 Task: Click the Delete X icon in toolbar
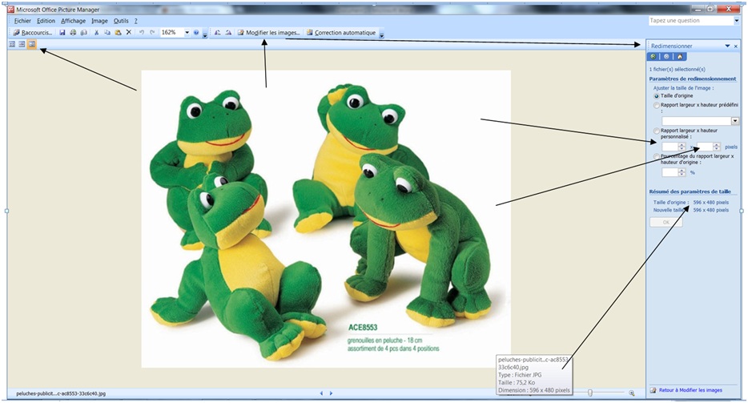(x=128, y=33)
